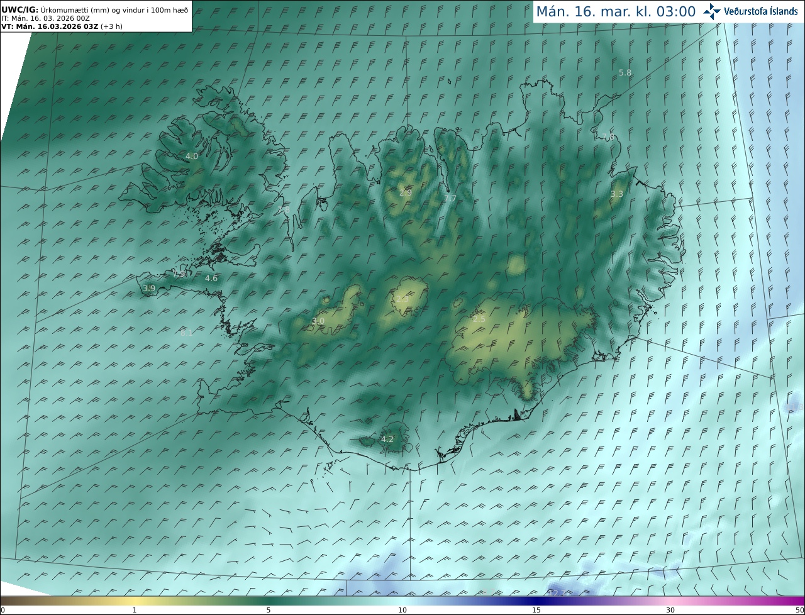
Task: Click the 'IT: Mán. 16. 03. 2026 00Z' line
Action: coord(45,18)
